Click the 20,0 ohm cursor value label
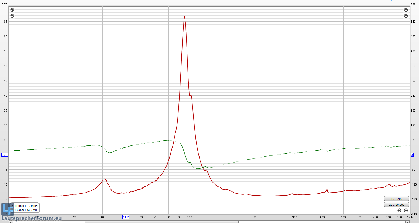Viewport: 419px width, 223px height. (x=5, y=155)
